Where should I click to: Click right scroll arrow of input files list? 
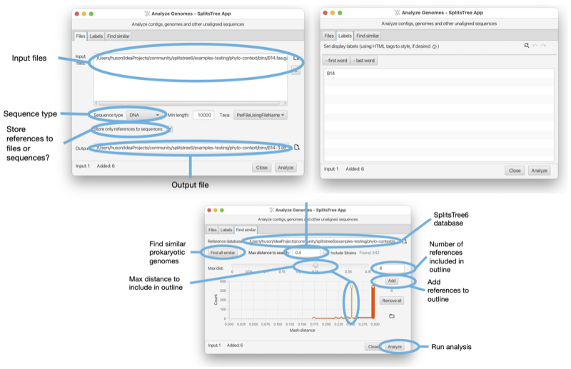click(x=285, y=103)
